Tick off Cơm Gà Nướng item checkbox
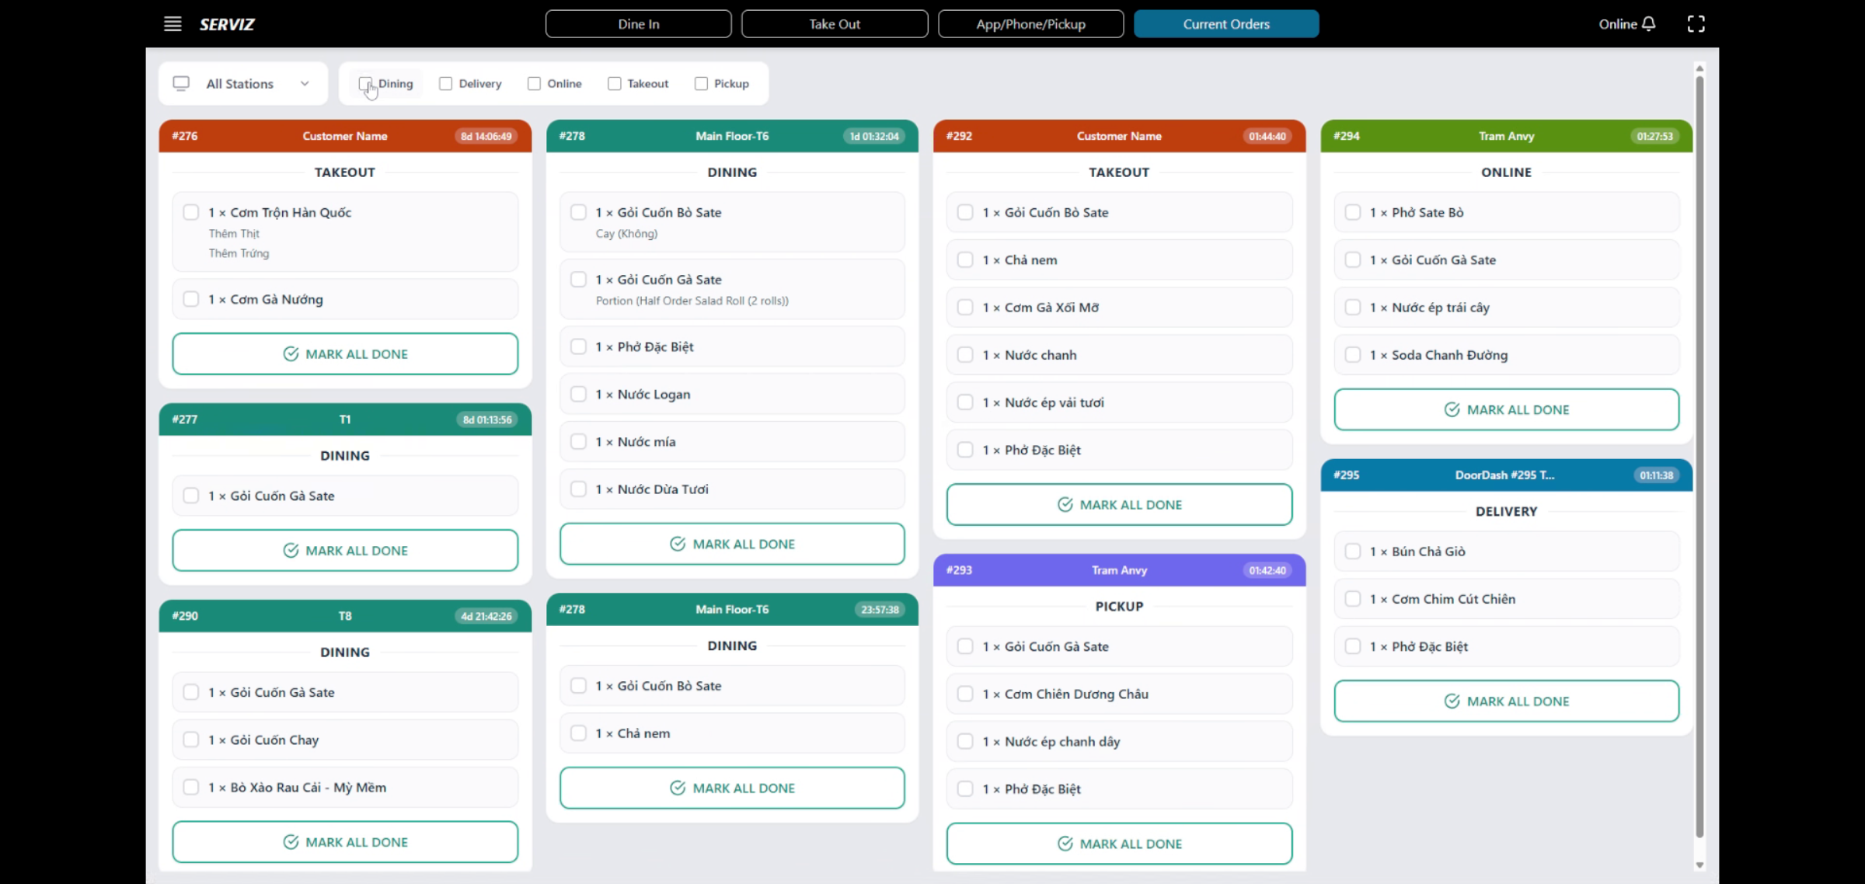This screenshot has width=1865, height=884. click(190, 299)
